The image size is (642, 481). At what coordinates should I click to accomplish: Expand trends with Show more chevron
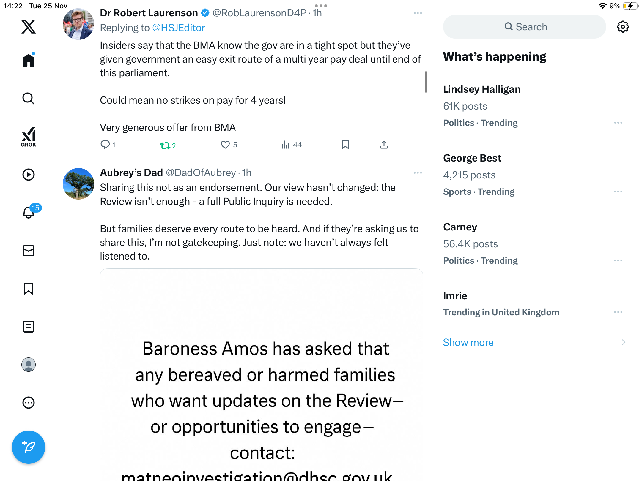coord(623,342)
